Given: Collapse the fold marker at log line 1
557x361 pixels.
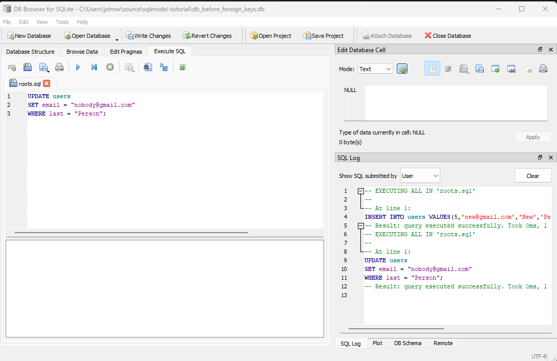Looking at the screenshot, I should click(360, 191).
